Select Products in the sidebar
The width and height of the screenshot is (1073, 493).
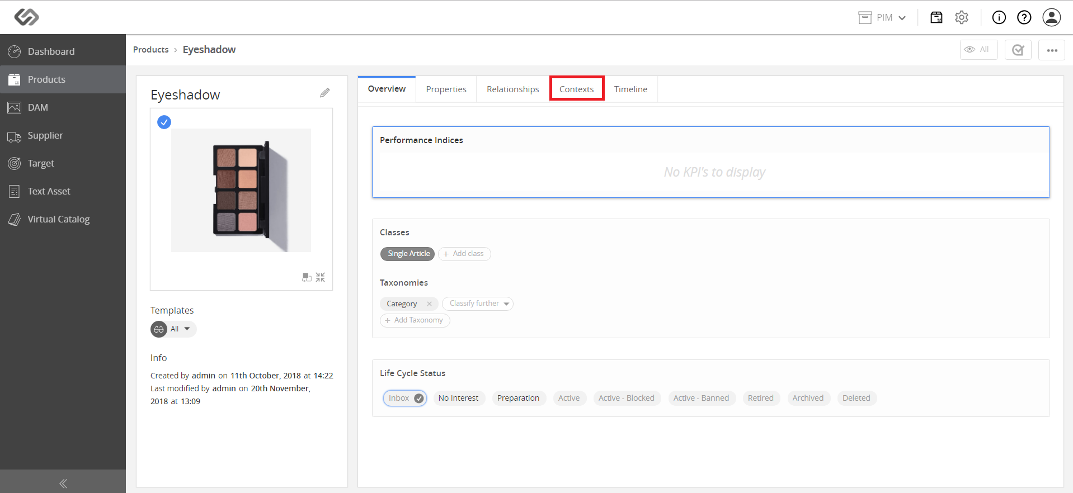point(63,79)
